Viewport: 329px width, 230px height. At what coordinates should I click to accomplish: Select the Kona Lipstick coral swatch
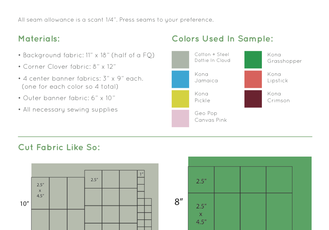[x=253, y=79]
